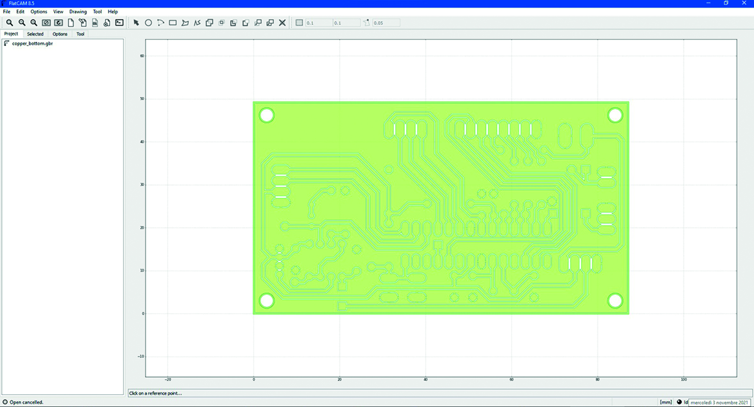Open the FlatCAM shell icon
Image resolution: width=754 pixels, height=407 pixels.
pyautogui.click(x=119, y=23)
